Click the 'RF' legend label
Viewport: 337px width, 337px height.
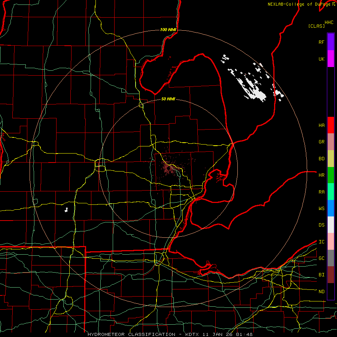click(321, 42)
